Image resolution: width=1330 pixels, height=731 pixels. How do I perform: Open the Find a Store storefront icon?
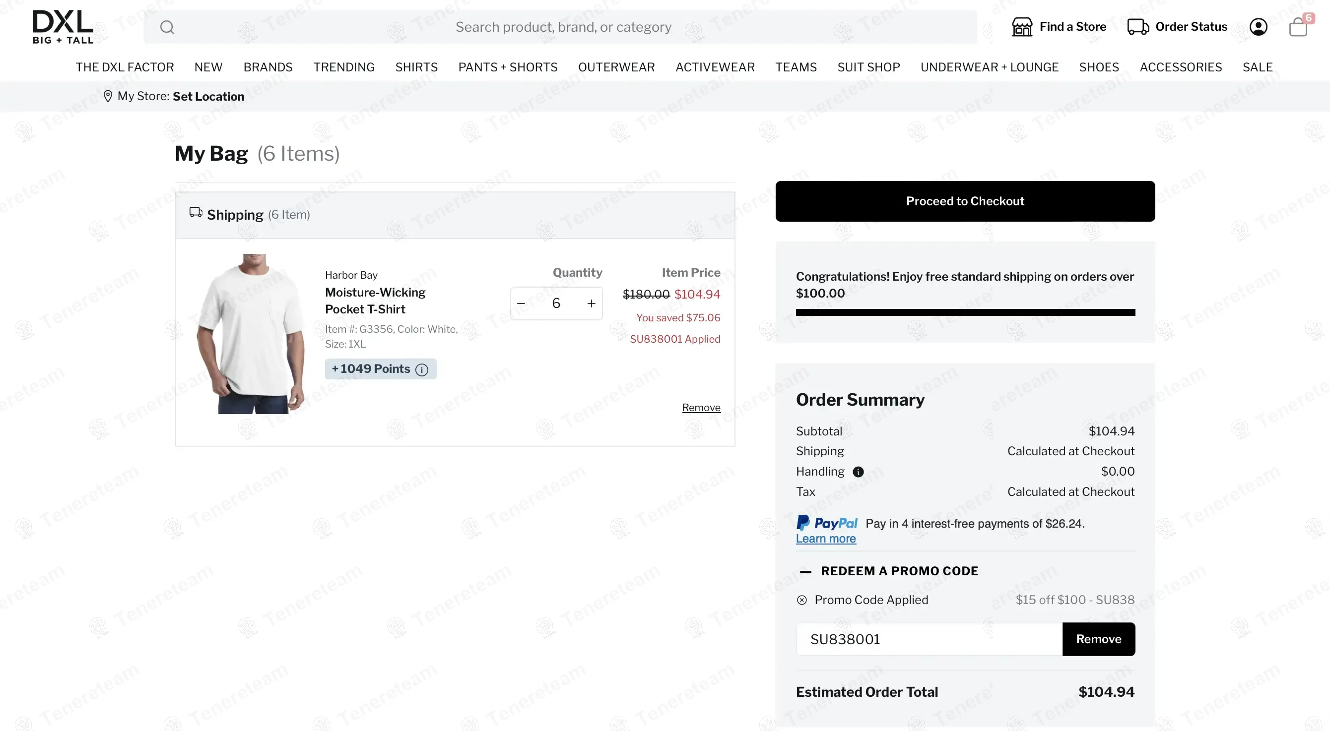click(1022, 27)
